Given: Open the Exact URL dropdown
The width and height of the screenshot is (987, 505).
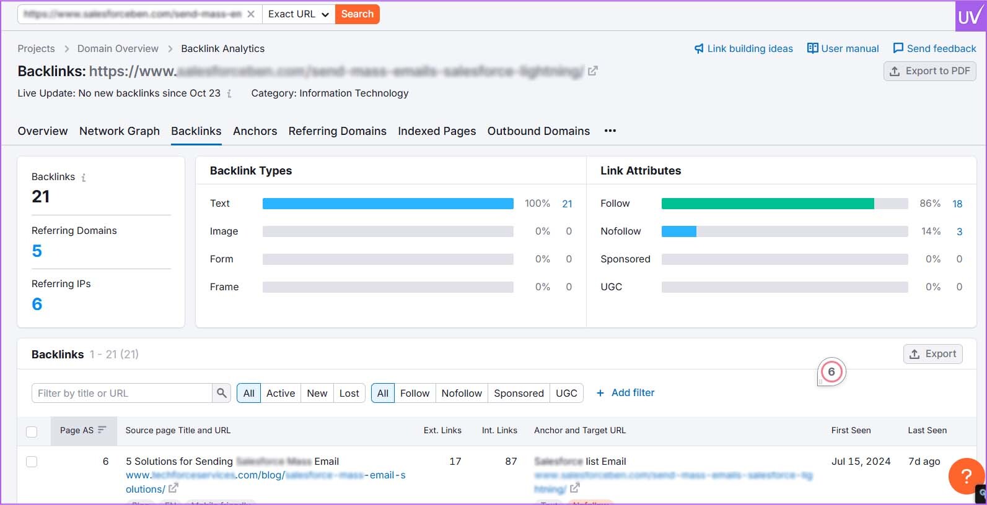Looking at the screenshot, I should tap(299, 14).
